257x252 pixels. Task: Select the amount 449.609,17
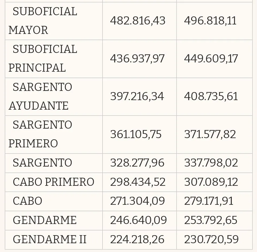click(x=211, y=59)
